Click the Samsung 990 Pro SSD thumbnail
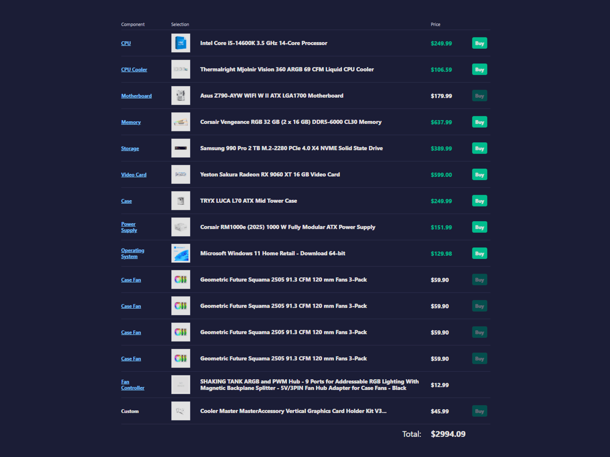Image resolution: width=610 pixels, height=457 pixels. tap(181, 148)
